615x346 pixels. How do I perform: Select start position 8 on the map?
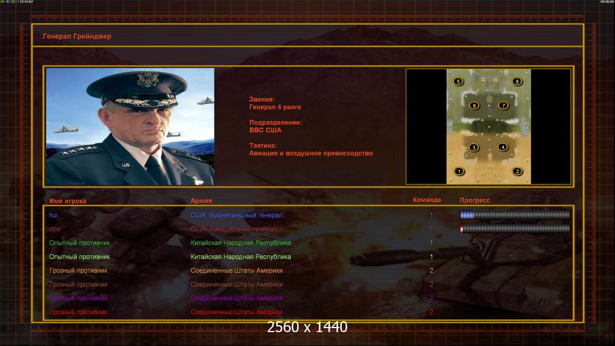pyautogui.click(x=517, y=81)
